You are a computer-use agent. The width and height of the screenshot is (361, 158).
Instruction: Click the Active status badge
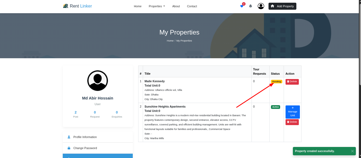(275, 107)
